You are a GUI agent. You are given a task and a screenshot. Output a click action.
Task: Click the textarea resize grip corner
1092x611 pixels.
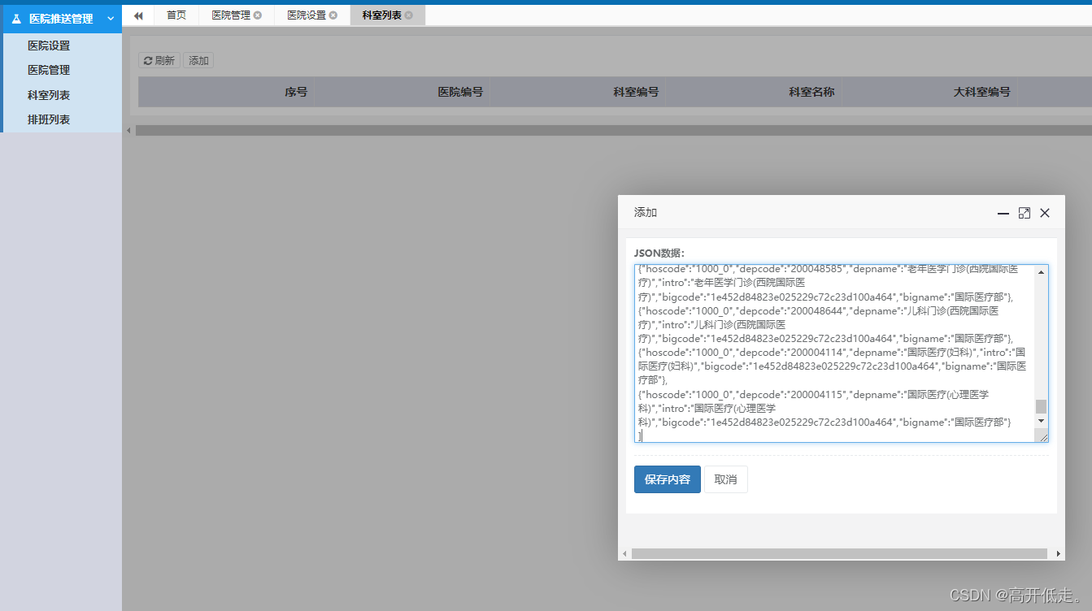(1042, 436)
